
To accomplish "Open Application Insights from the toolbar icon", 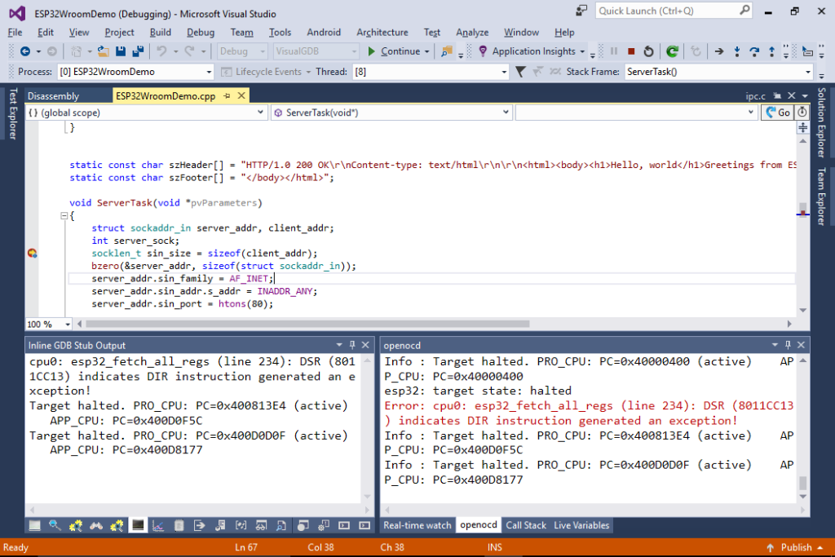I will (x=482, y=51).
